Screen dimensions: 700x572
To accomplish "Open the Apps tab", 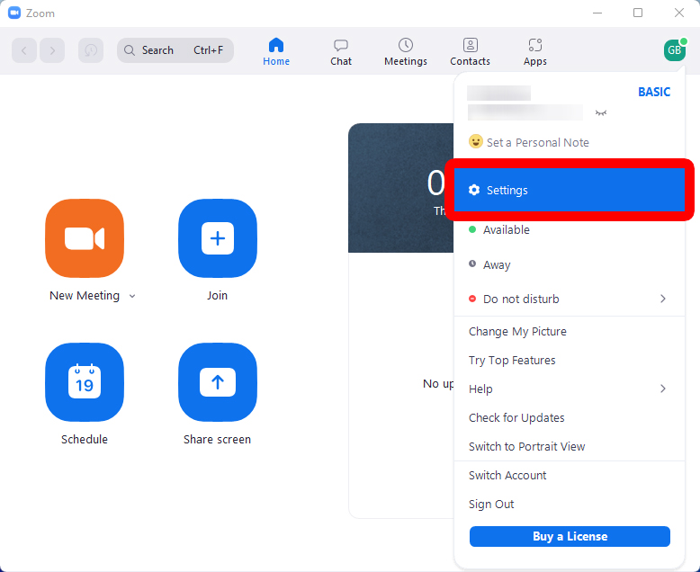I will [535, 51].
